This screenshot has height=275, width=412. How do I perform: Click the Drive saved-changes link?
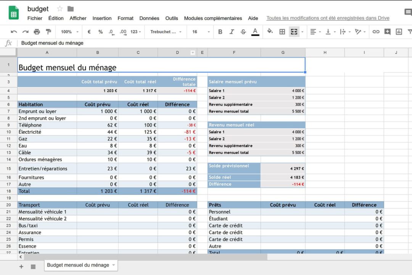point(328,18)
